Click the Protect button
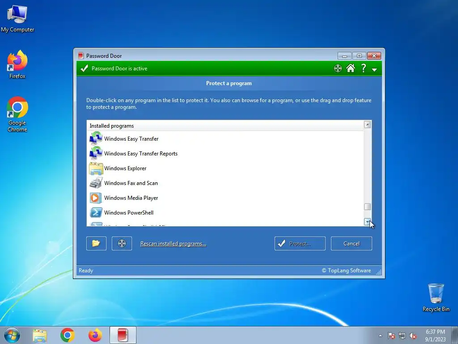The width and height of the screenshot is (458, 344). (300, 243)
